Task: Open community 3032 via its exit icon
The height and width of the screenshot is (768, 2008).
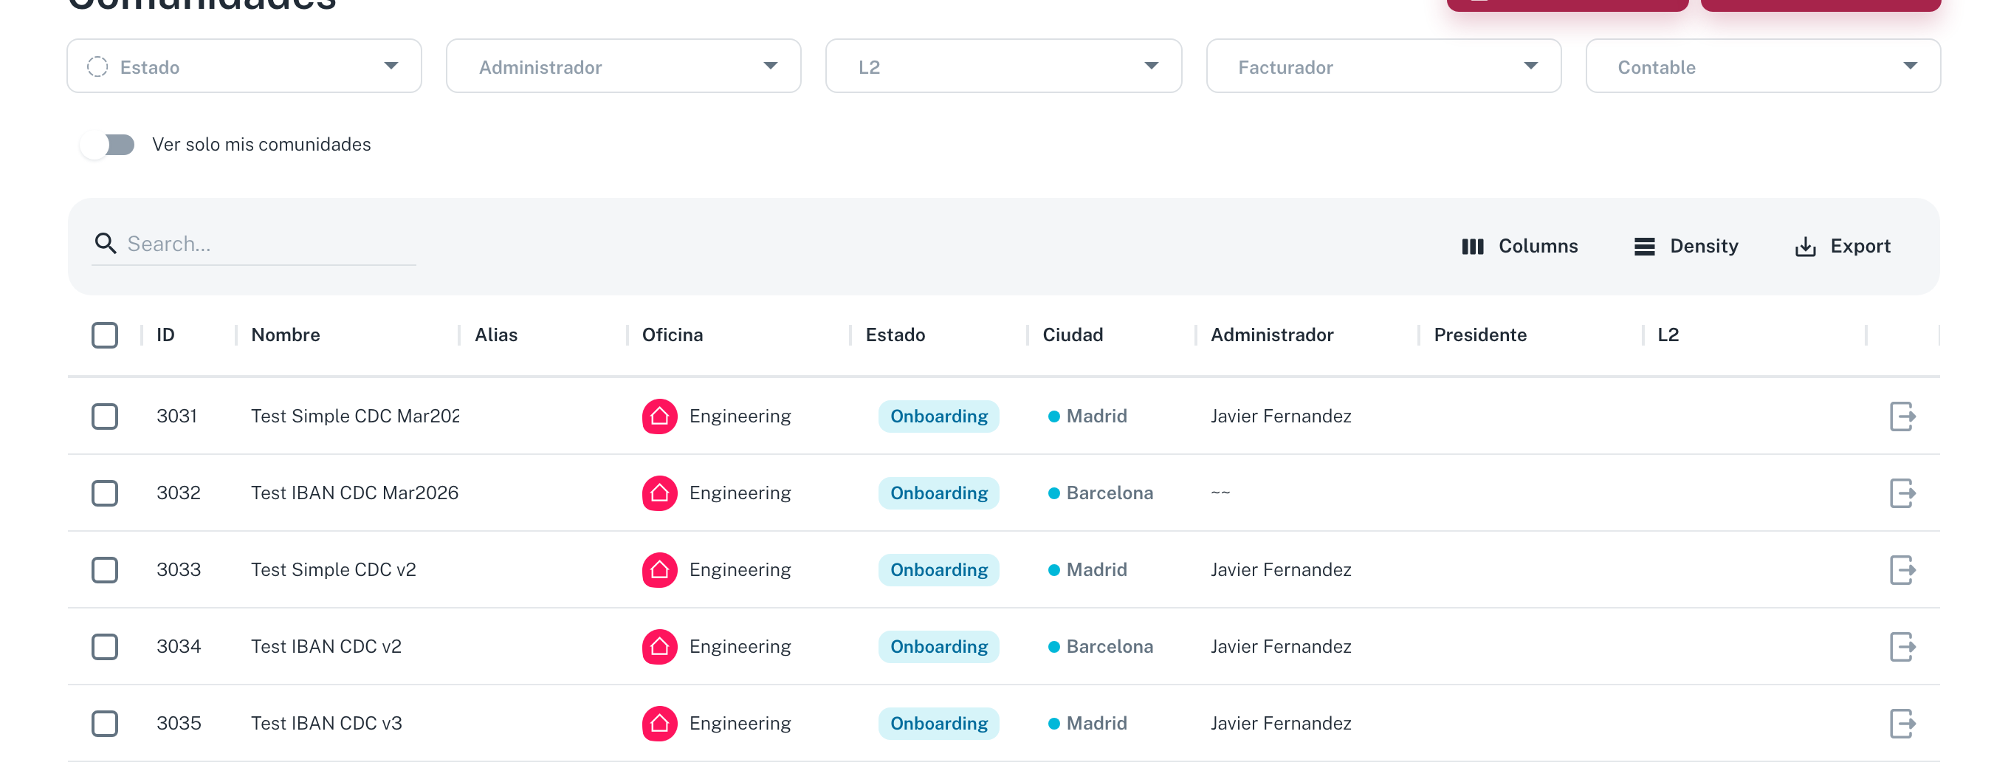Action: [x=1902, y=493]
